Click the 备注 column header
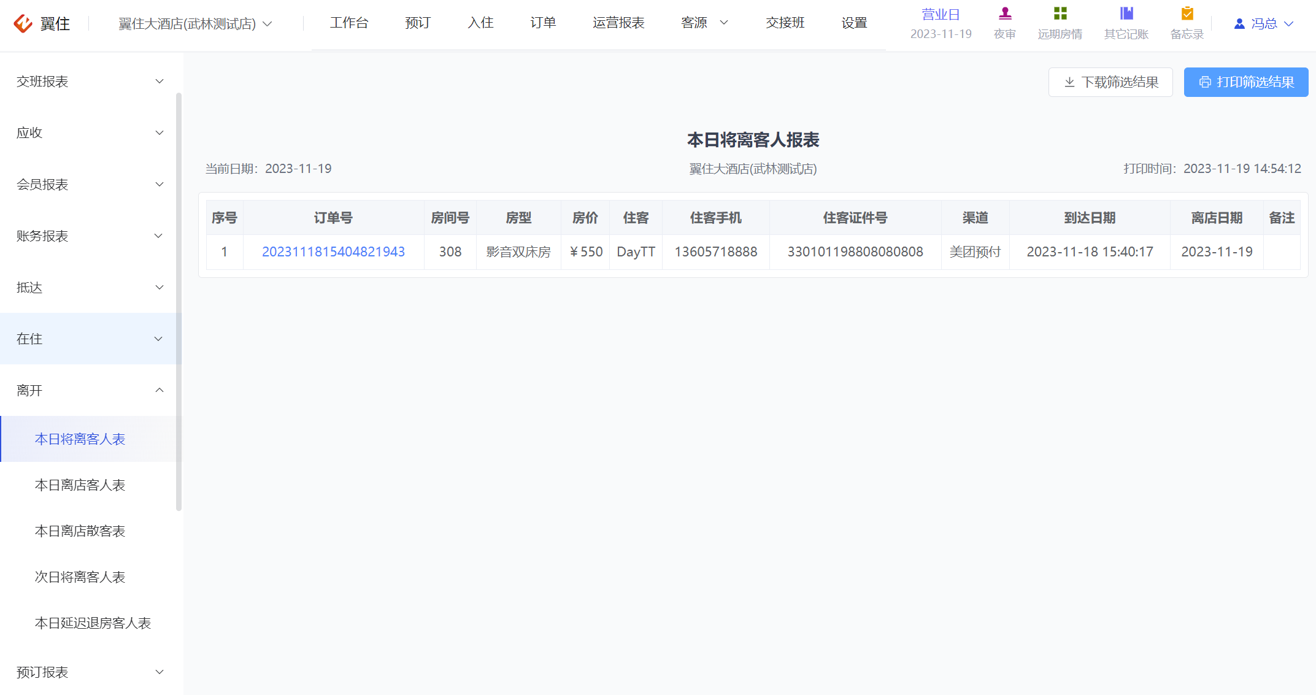 click(x=1282, y=218)
